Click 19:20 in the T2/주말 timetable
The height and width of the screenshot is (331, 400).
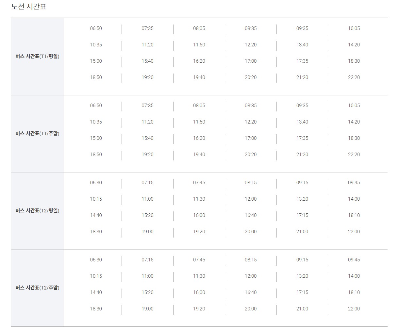[199, 309]
